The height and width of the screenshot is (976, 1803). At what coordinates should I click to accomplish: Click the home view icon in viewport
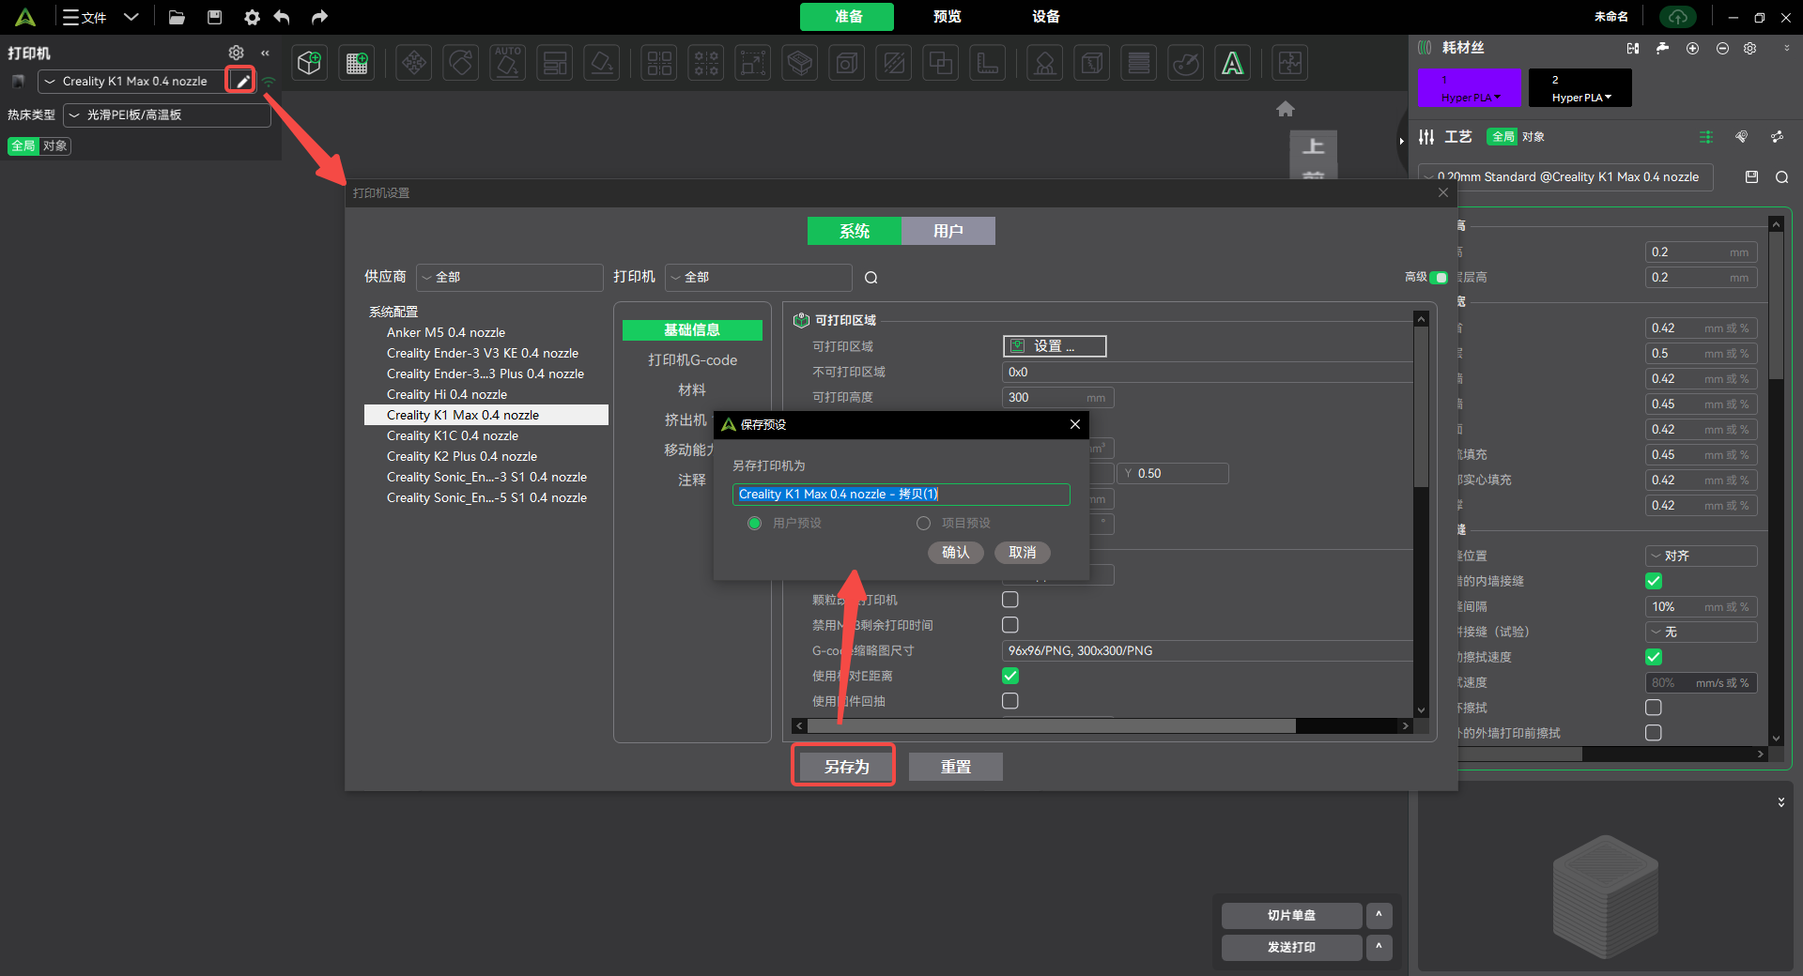(x=1286, y=109)
